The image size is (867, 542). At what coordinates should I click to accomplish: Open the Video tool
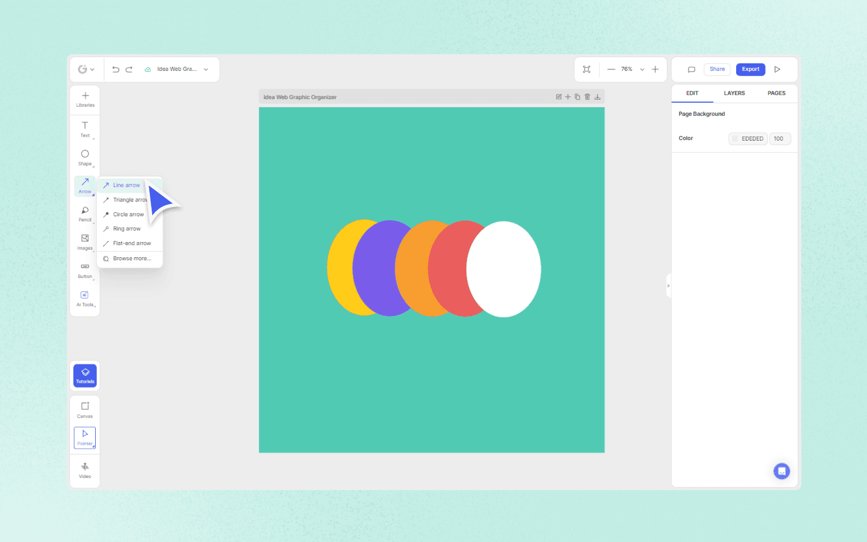pyautogui.click(x=85, y=470)
